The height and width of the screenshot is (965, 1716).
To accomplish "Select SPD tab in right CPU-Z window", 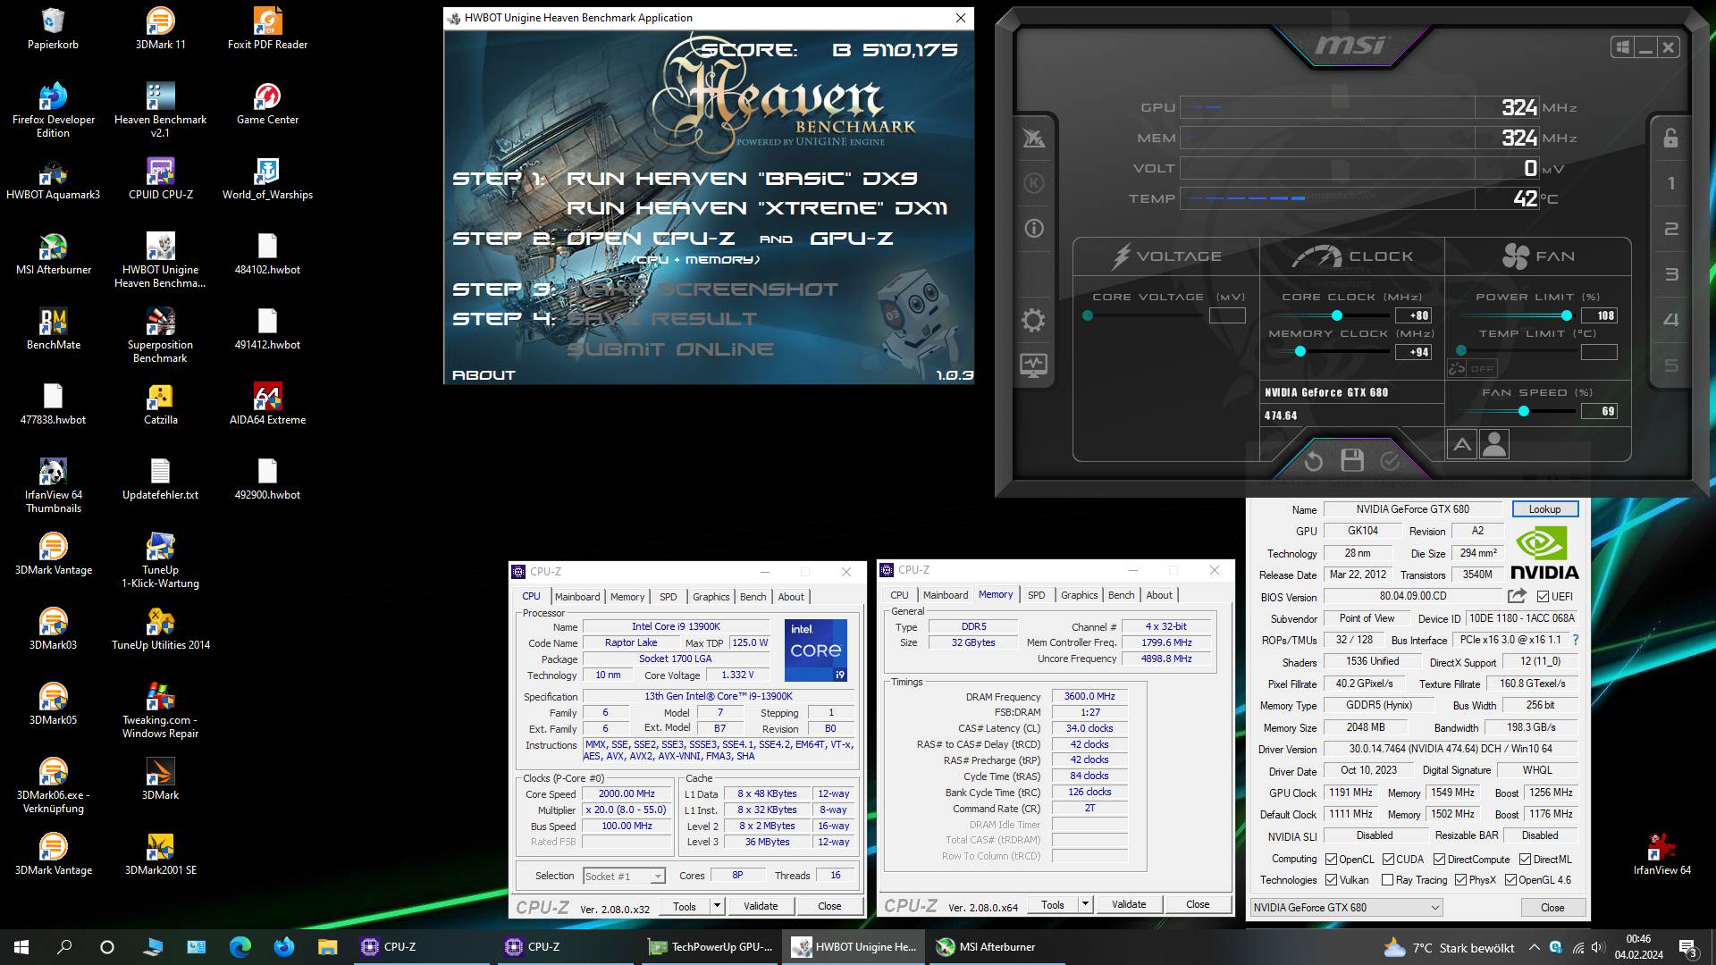I will (x=1036, y=594).
